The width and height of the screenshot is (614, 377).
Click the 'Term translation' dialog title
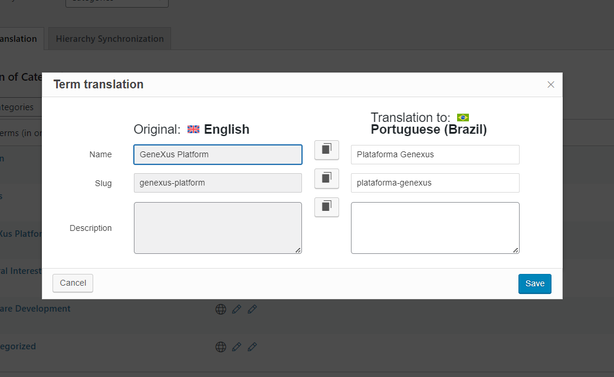pyautogui.click(x=98, y=84)
